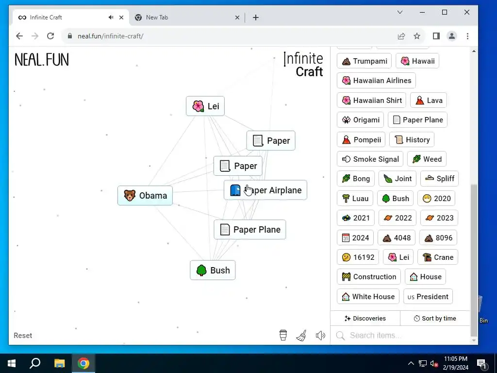This screenshot has width=497, height=373.
Task: Select the Infinite Craft browser tab
Action: coord(71,17)
